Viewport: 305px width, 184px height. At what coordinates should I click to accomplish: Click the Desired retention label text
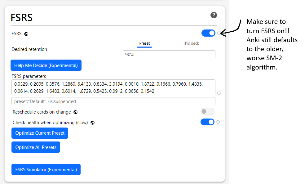pyautogui.click(x=29, y=49)
